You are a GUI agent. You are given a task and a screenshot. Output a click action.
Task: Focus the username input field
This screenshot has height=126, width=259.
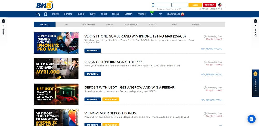(164, 5)
